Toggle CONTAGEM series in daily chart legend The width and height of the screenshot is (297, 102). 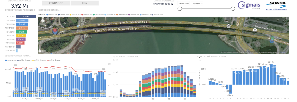click(11, 60)
